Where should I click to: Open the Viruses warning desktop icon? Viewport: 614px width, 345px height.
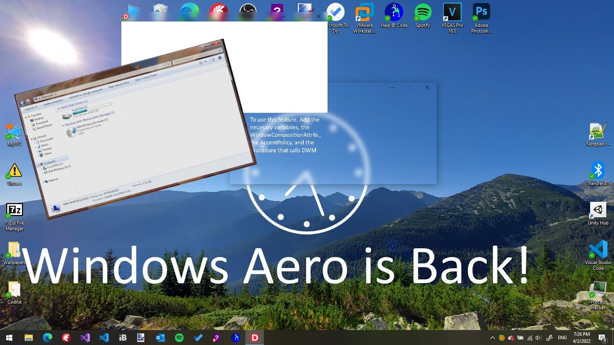pyautogui.click(x=14, y=171)
